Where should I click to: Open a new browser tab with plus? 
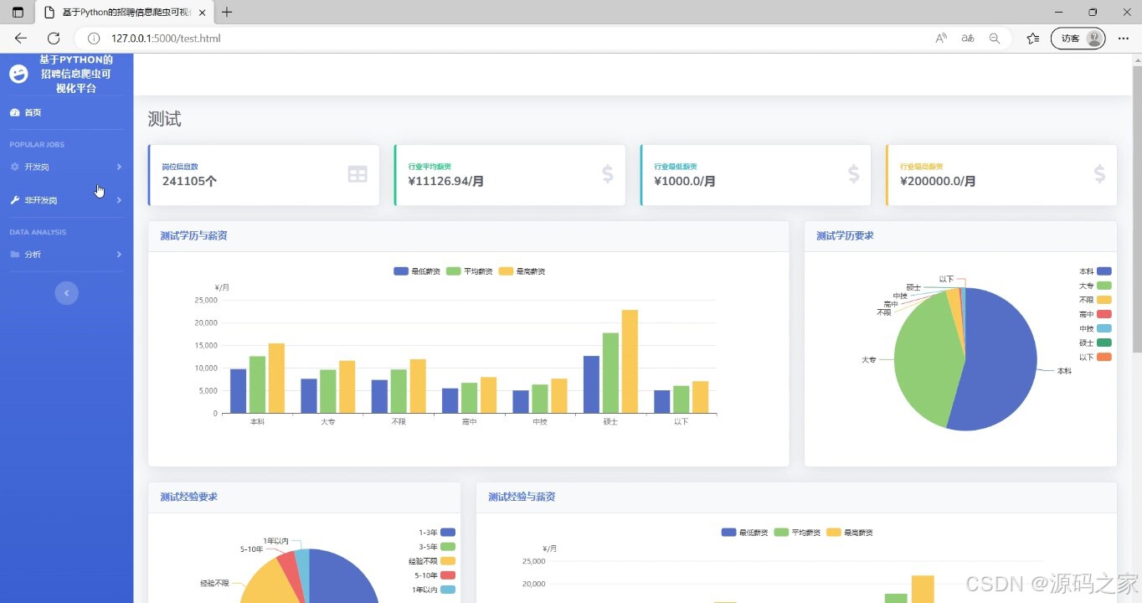coord(226,13)
